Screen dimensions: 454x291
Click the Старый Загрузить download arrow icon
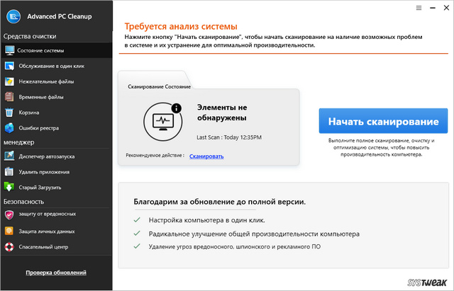9,187
